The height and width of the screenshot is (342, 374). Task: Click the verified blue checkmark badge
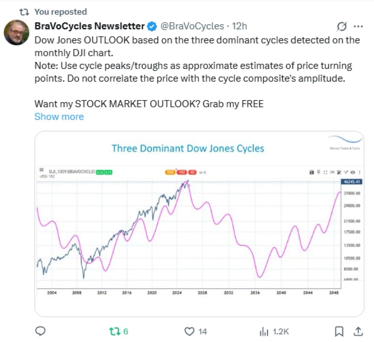[152, 26]
